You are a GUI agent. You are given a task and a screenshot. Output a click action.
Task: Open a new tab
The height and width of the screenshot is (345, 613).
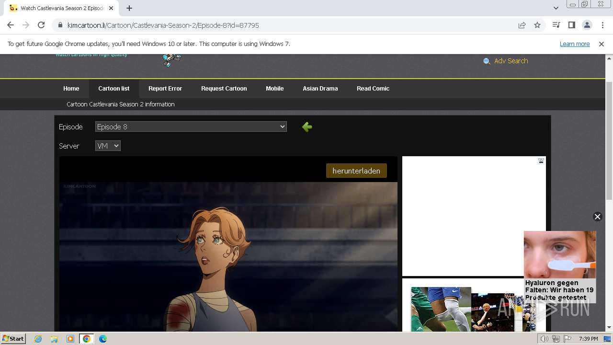pos(129,8)
